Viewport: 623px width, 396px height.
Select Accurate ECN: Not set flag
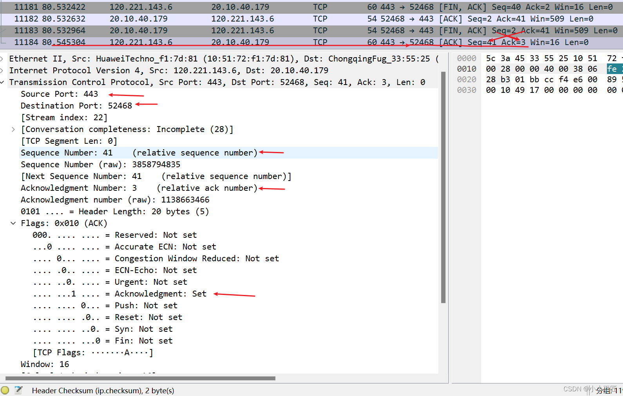click(x=125, y=247)
